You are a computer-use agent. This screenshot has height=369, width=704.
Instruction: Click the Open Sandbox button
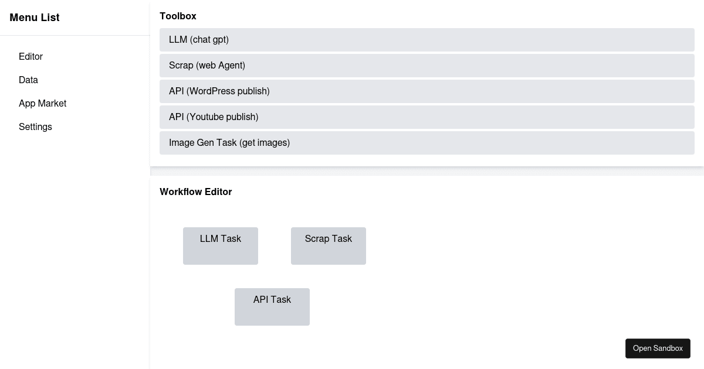(x=658, y=348)
